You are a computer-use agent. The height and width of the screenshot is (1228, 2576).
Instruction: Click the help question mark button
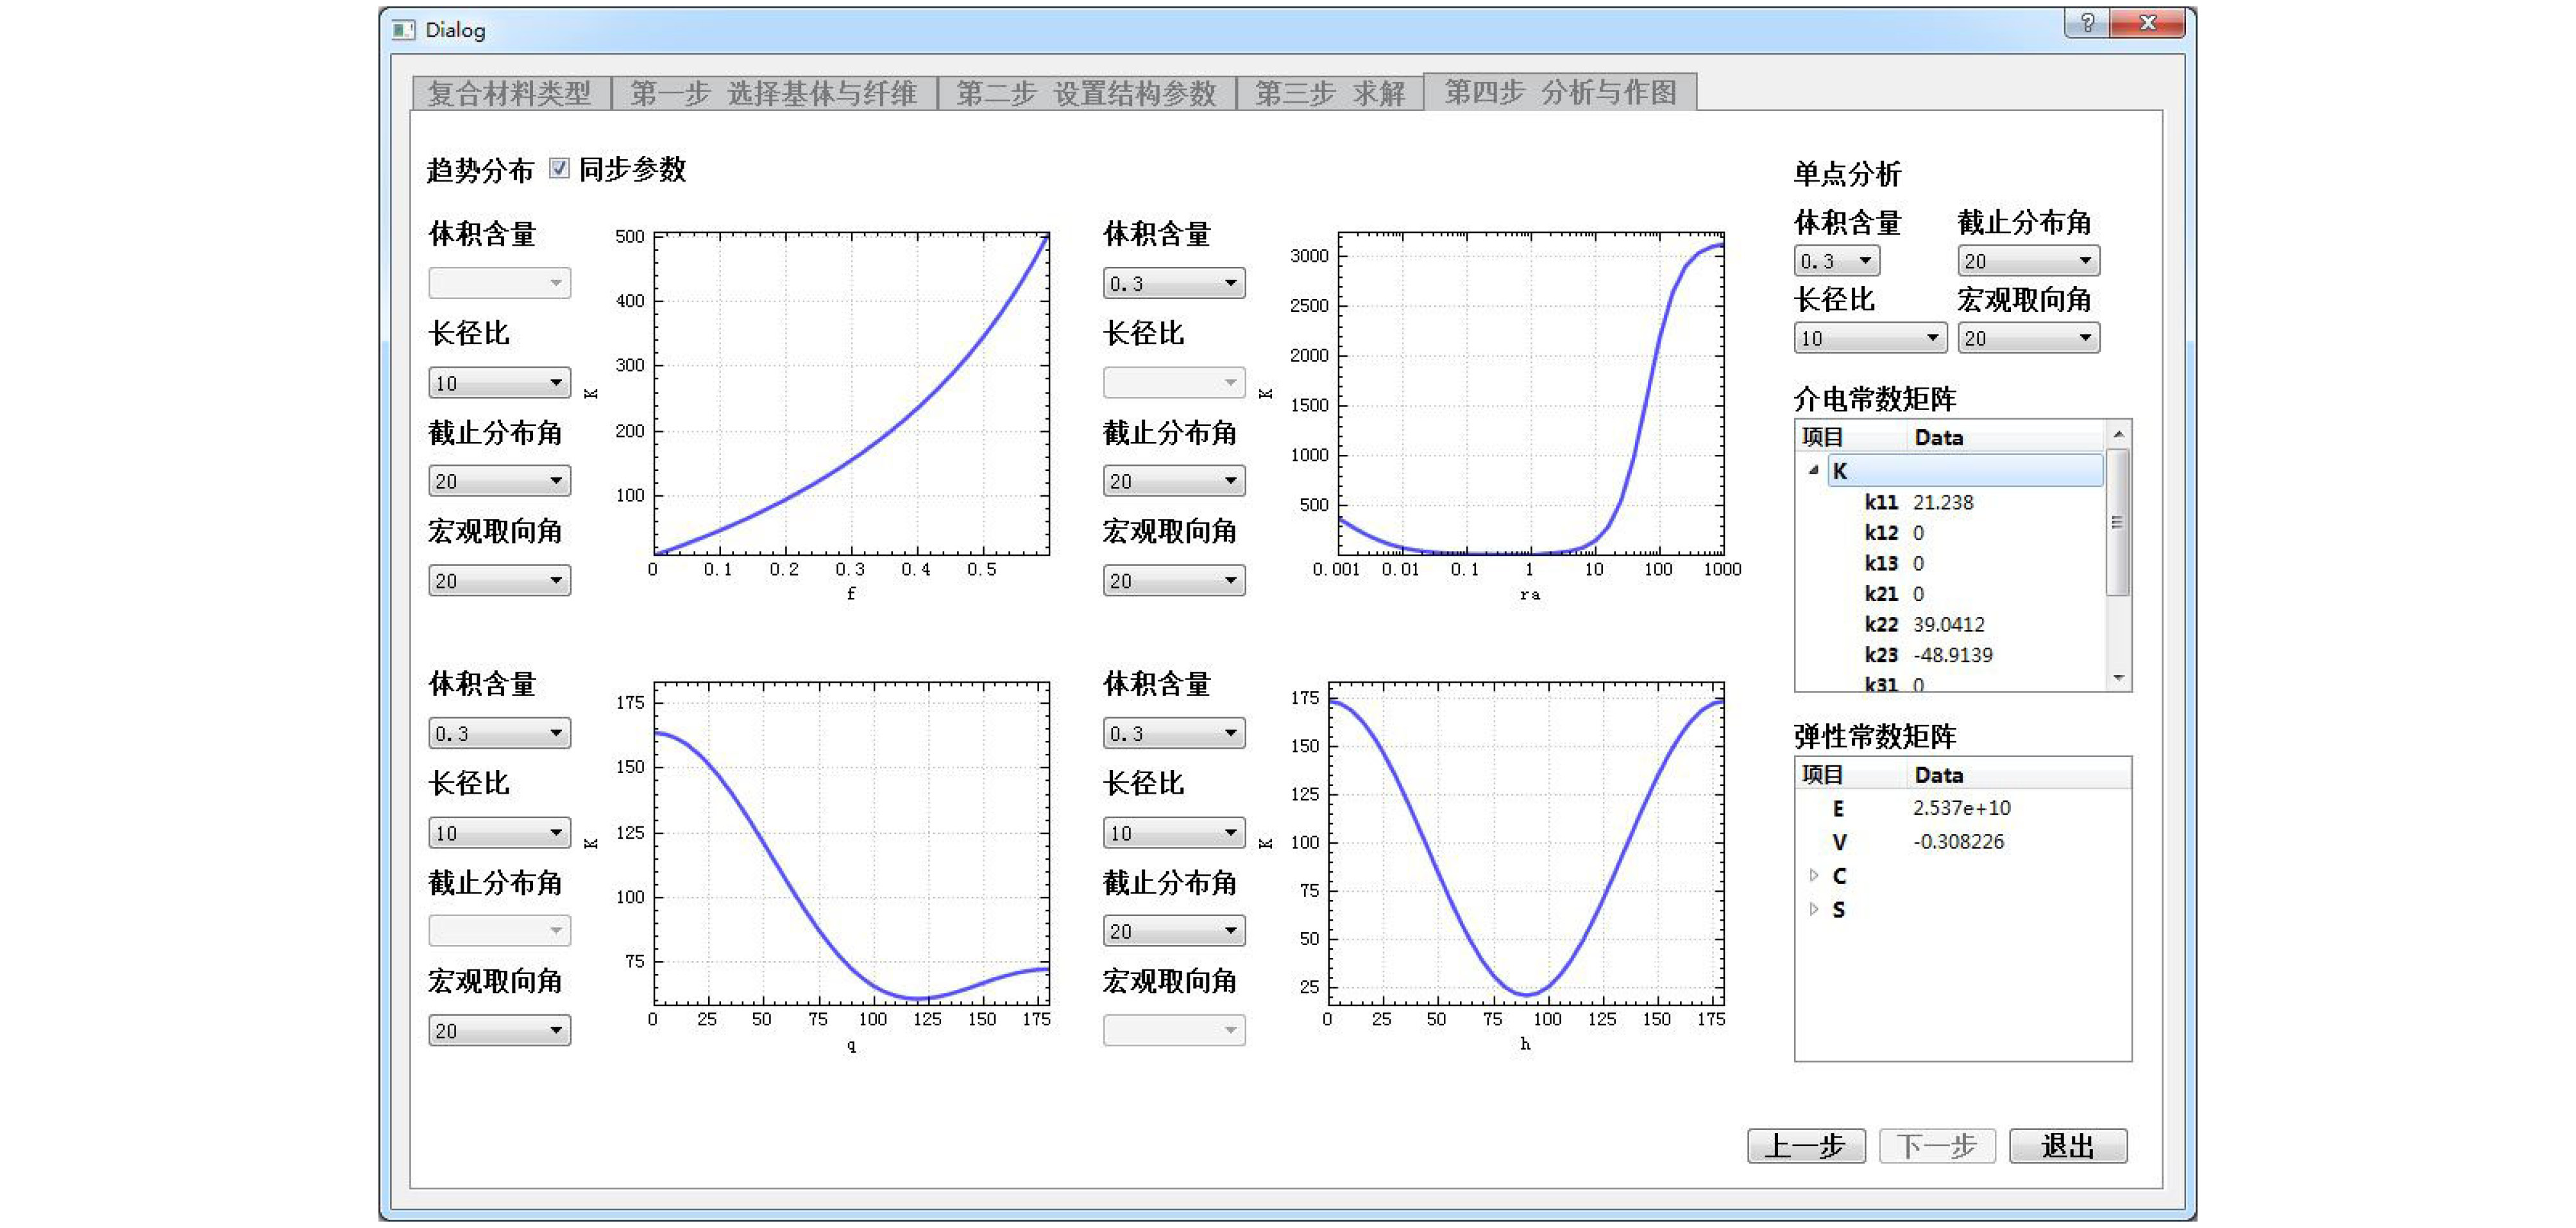coord(2086,23)
